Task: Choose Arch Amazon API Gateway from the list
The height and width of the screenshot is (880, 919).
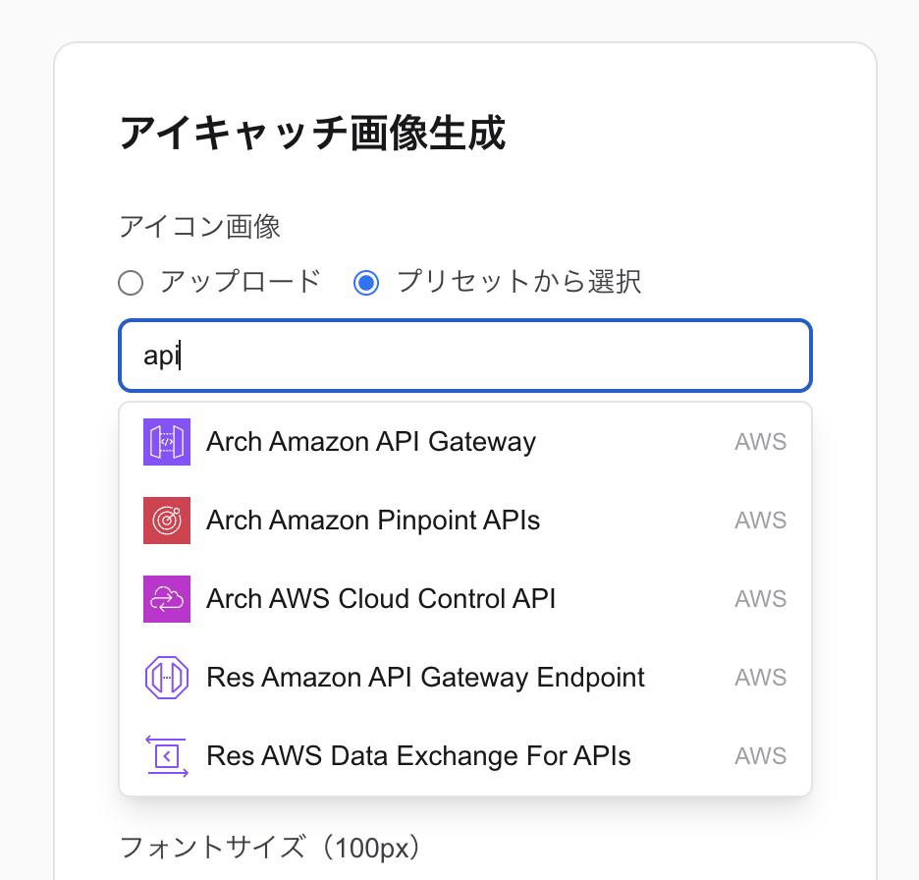Action: pyautogui.click(x=465, y=442)
